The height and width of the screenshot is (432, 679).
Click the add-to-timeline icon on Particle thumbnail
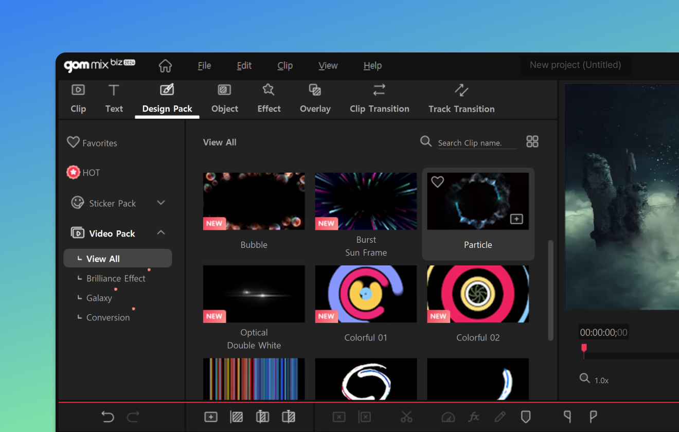pyautogui.click(x=516, y=219)
